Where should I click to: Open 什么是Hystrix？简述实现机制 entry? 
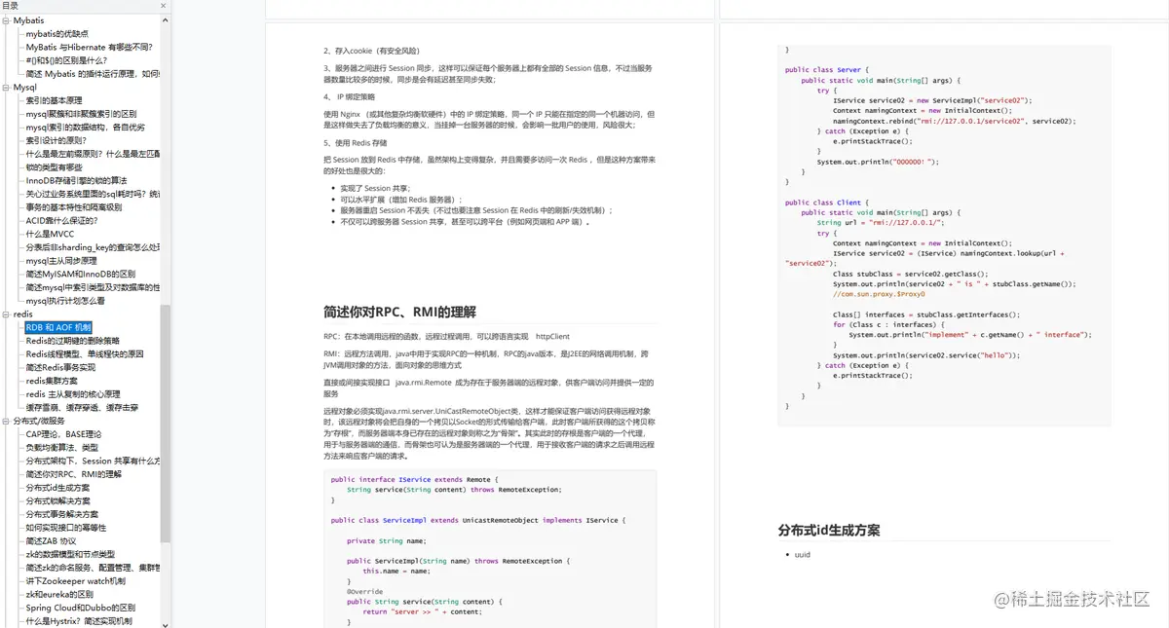(x=79, y=621)
